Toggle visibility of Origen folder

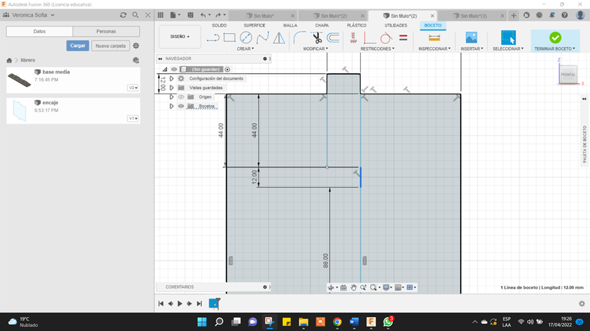[x=181, y=97]
